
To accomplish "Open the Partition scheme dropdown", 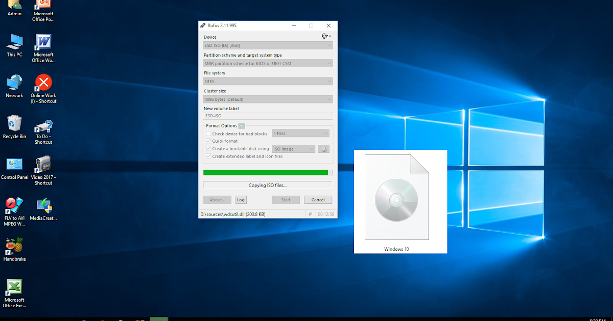I will click(268, 63).
